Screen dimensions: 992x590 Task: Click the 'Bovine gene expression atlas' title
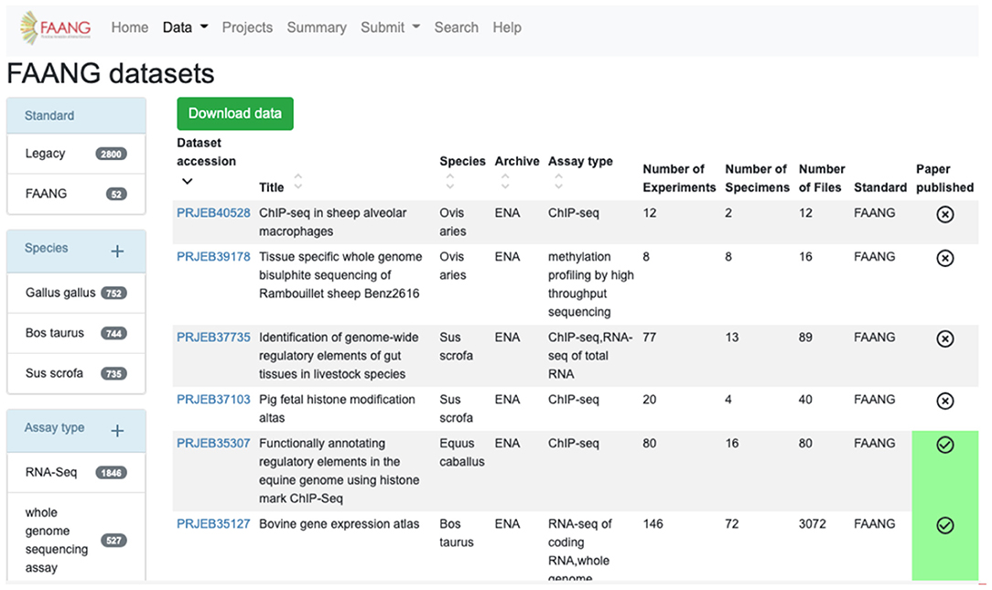pos(340,524)
